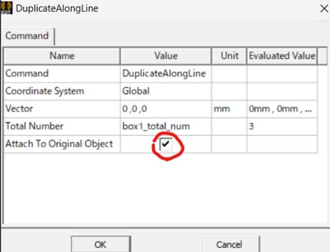330x252 pixels.
Task: Edit Total Number value box1_total_num
Action: [165, 126]
